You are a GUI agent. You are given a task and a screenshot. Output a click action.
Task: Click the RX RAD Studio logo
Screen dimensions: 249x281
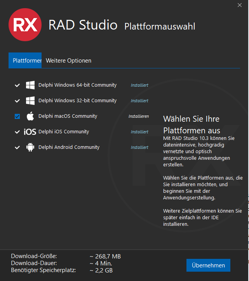point(25,25)
